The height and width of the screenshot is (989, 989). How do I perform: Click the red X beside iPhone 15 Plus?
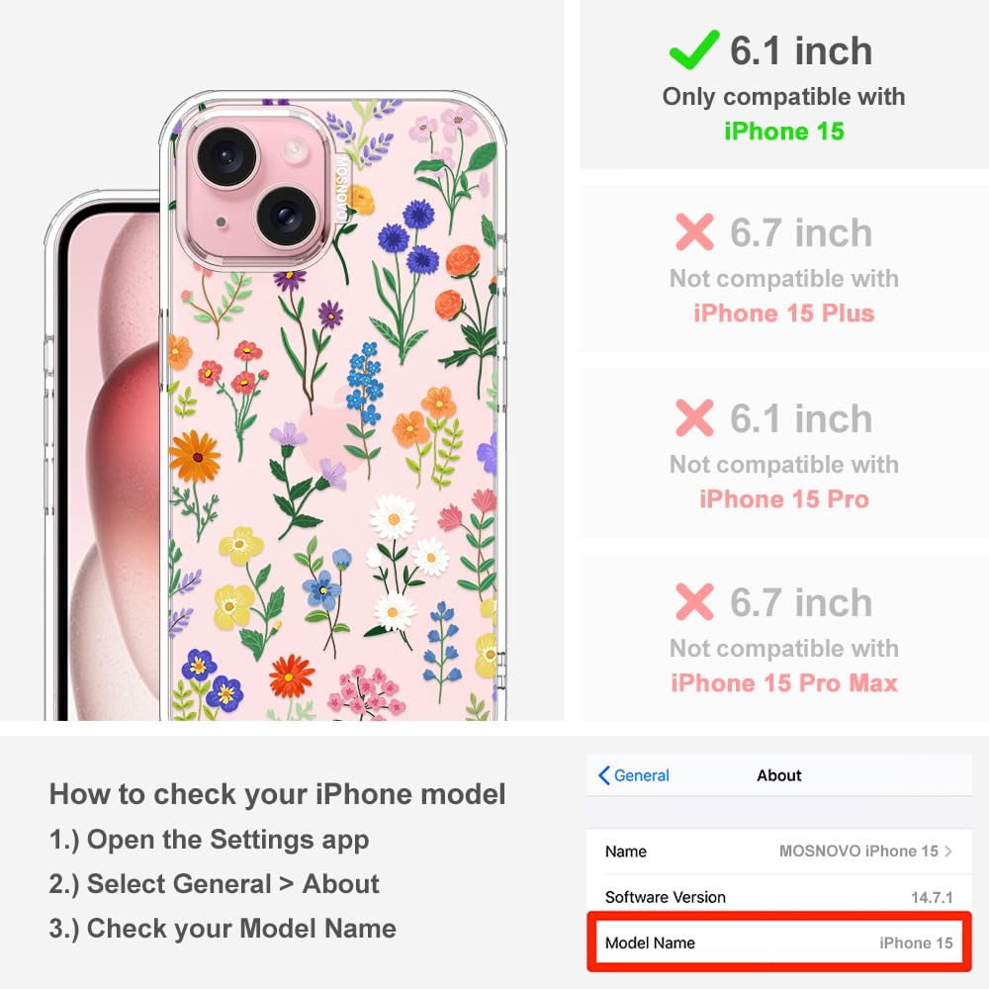(694, 232)
